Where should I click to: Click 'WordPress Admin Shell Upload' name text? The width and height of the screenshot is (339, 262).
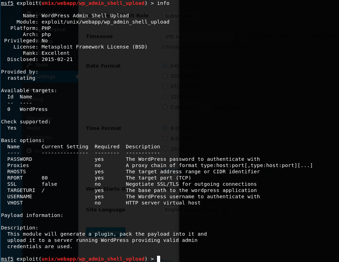tap(85, 16)
